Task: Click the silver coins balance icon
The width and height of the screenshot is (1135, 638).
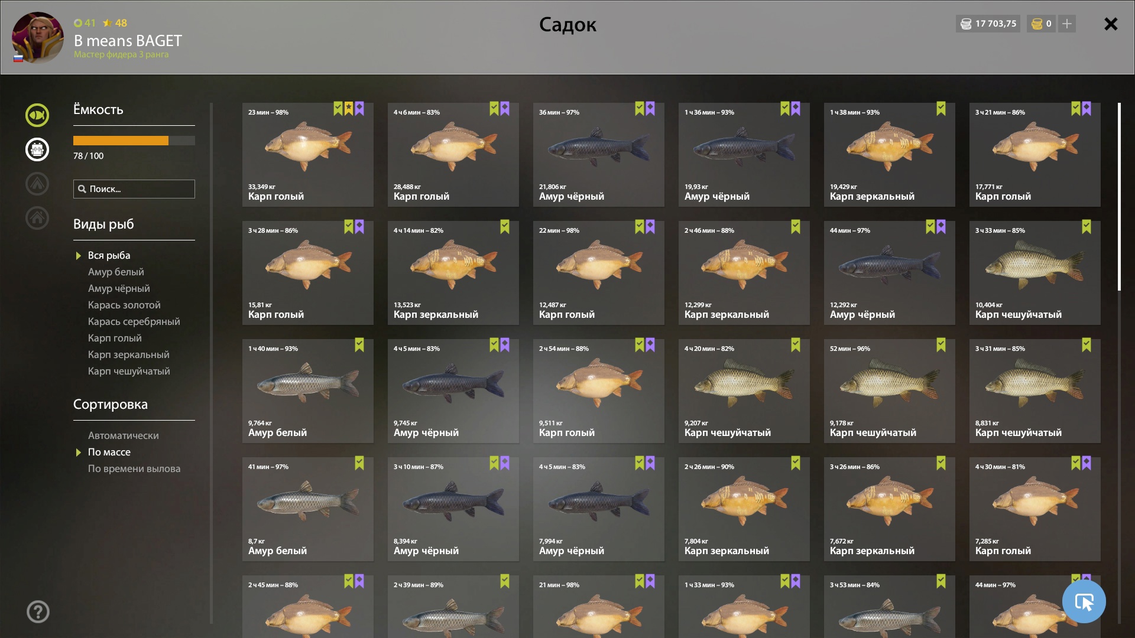Action: [x=966, y=24]
